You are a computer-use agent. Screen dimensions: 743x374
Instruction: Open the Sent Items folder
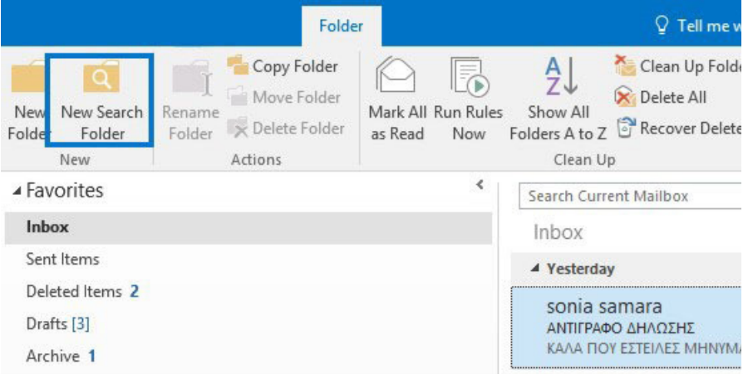click(x=62, y=260)
